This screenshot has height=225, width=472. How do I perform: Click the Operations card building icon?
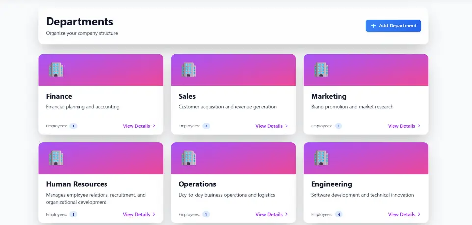[x=188, y=158]
